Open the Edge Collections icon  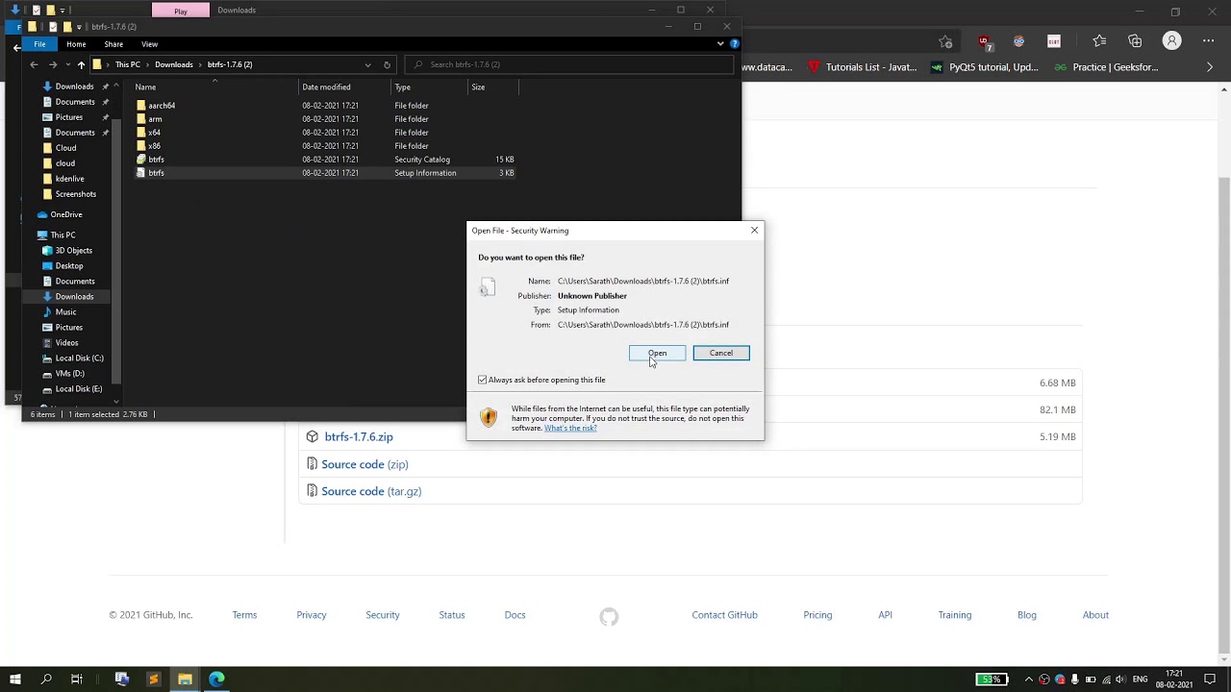pyautogui.click(x=1135, y=41)
